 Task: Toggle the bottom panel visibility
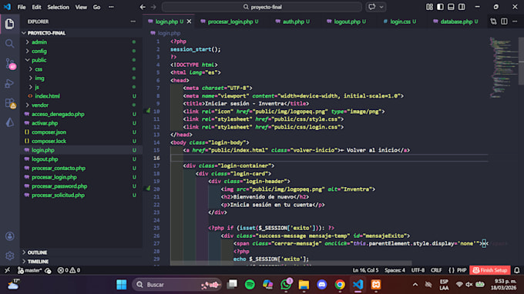coord(451,7)
